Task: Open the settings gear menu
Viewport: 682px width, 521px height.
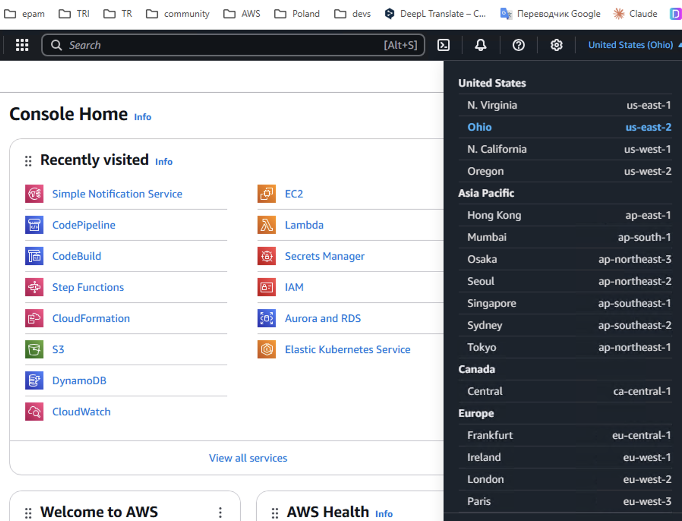Action: tap(556, 45)
